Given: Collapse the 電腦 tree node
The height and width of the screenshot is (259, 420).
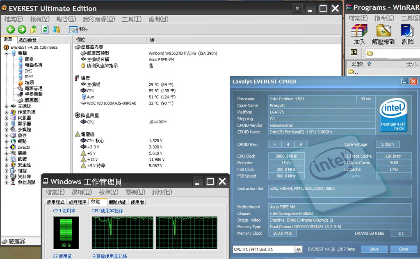Looking at the screenshot, I should tap(7, 53).
